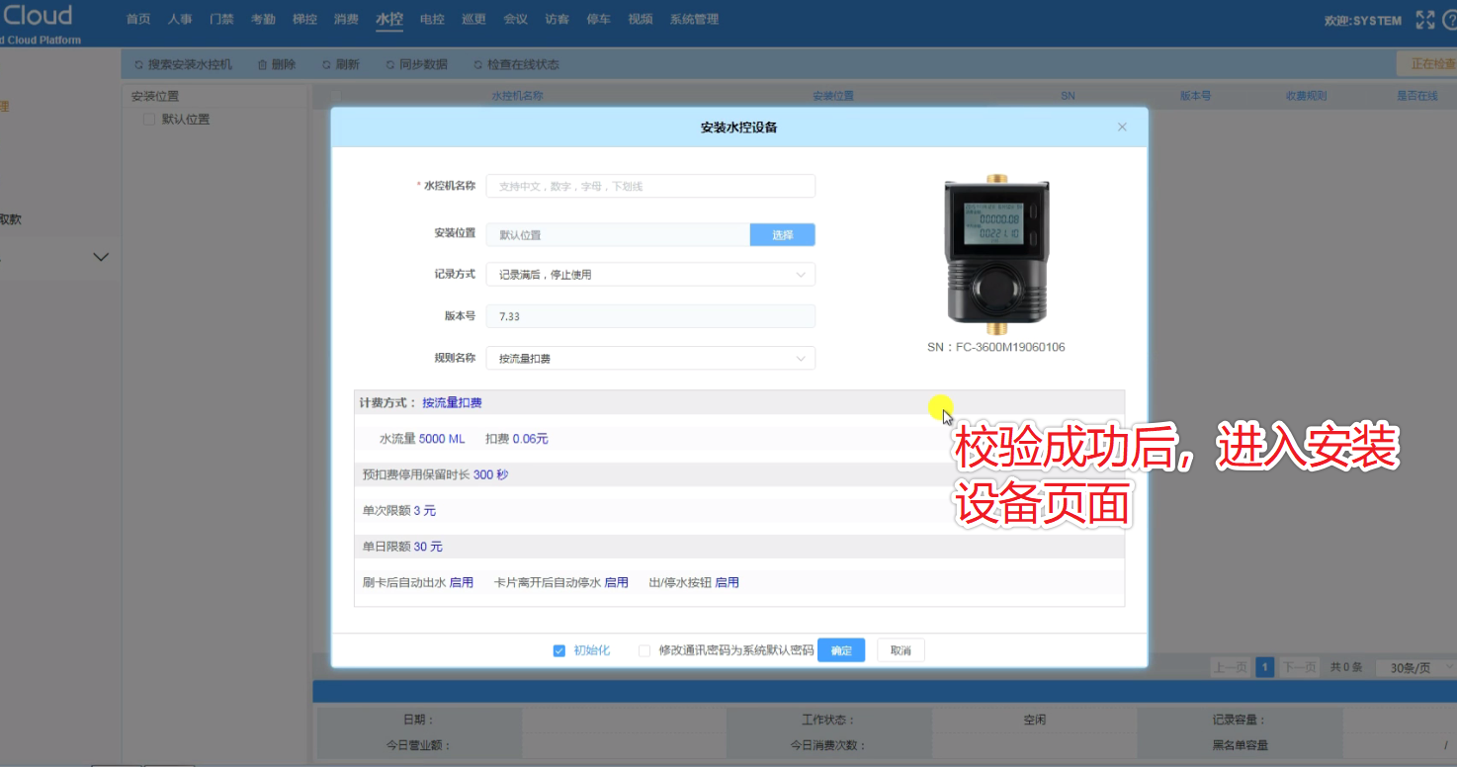
Task: Click the trash icon beside 删除
Action: (x=262, y=64)
